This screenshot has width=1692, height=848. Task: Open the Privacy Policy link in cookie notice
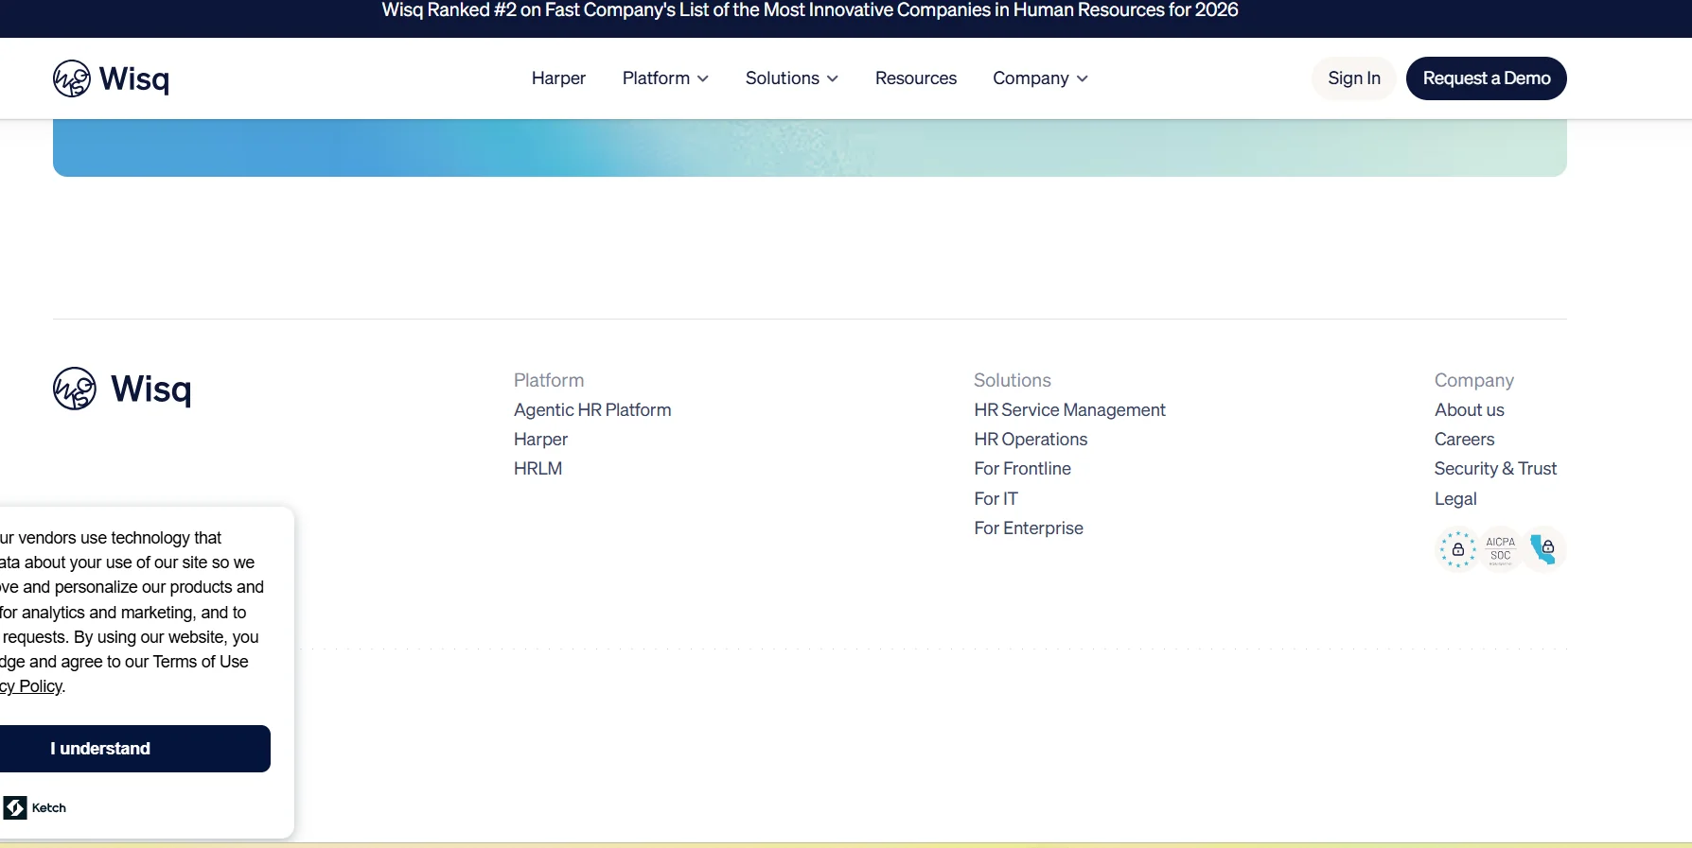31,686
